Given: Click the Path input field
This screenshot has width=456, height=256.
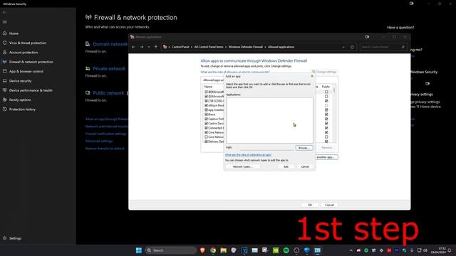Looking at the screenshot, I should tap(267, 148).
